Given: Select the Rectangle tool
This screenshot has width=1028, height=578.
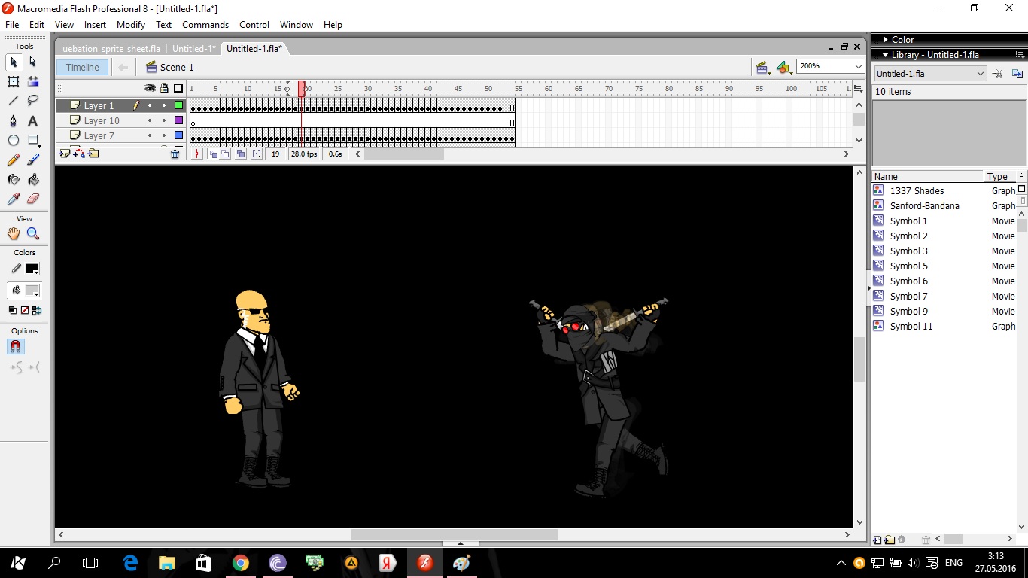Looking at the screenshot, I should coord(33,140).
